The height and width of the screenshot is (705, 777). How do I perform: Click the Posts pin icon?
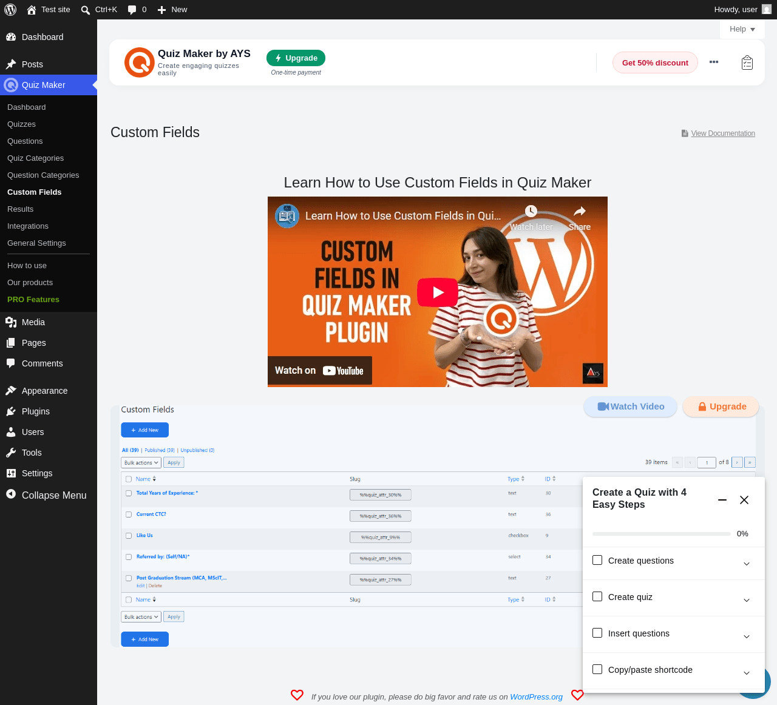[11, 64]
